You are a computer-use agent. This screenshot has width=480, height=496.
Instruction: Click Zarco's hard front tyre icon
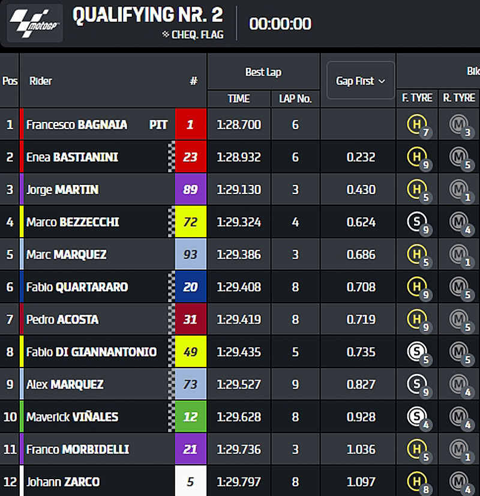click(x=415, y=482)
